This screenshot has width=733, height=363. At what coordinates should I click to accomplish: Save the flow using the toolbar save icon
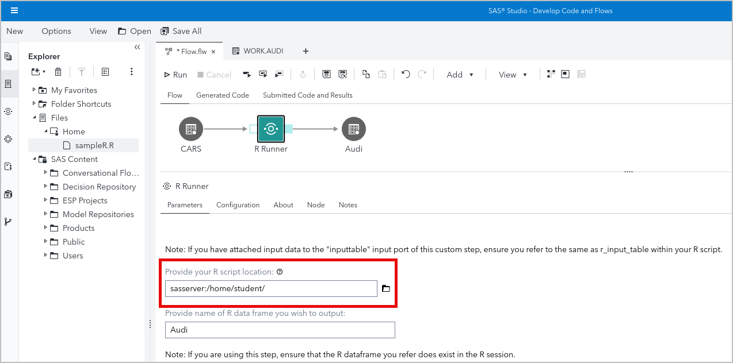(x=327, y=74)
